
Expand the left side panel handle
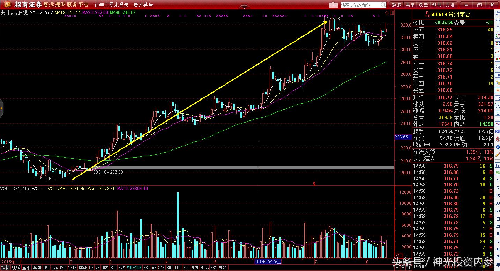(1, 108)
